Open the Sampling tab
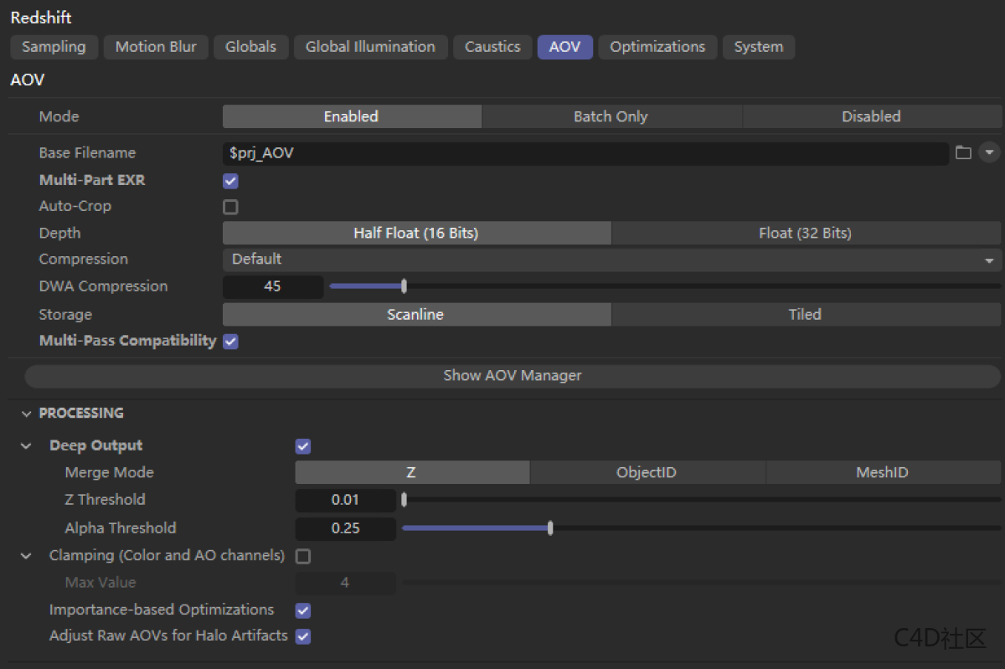1005x669 pixels. 54,47
